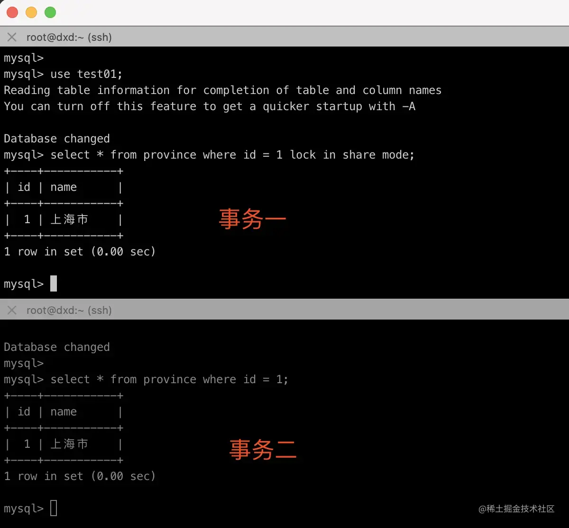Image resolution: width=569 pixels, height=528 pixels.
Task: Click 'Reading table information for completion' line
Action: (x=223, y=90)
